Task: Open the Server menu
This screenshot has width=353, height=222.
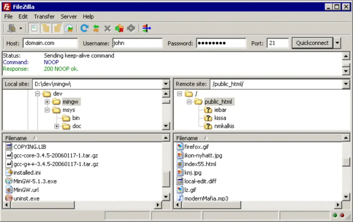Action: (x=69, y=16)
